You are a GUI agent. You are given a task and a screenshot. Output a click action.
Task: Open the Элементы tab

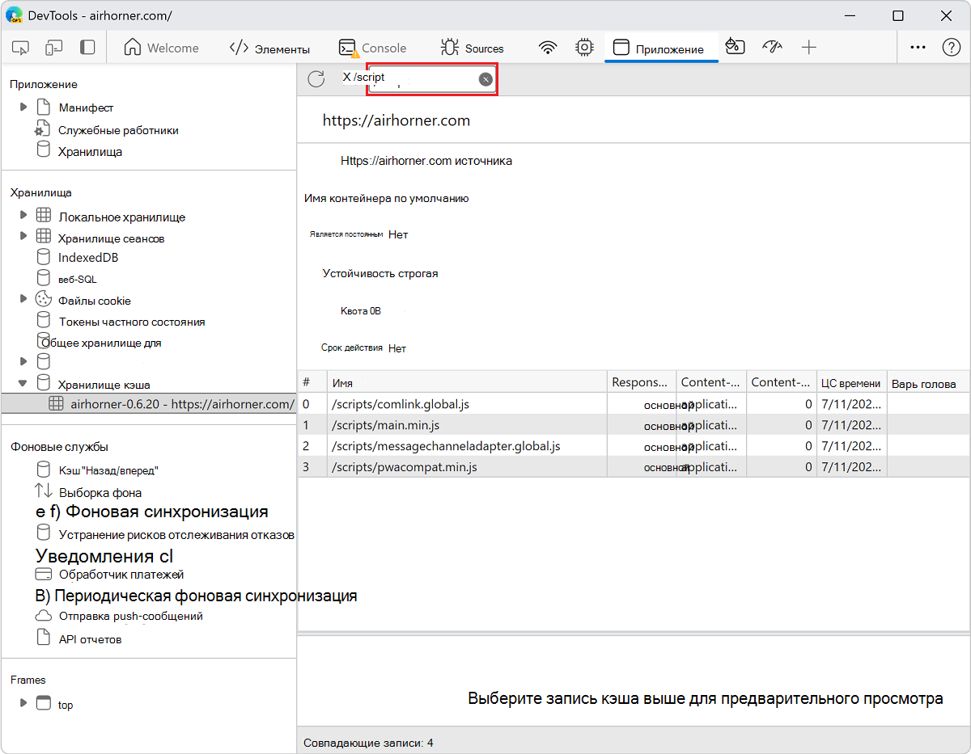[x=269, y=48]
